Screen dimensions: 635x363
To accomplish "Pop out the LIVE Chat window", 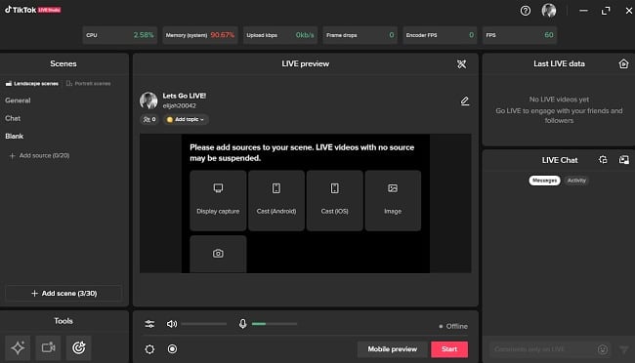I will 624,160.
